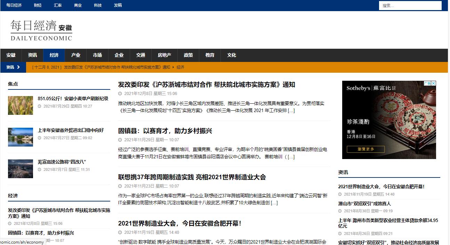Click the 经济 category in the ticker
This screenshot has height=245, width=450.
point(180,67)
